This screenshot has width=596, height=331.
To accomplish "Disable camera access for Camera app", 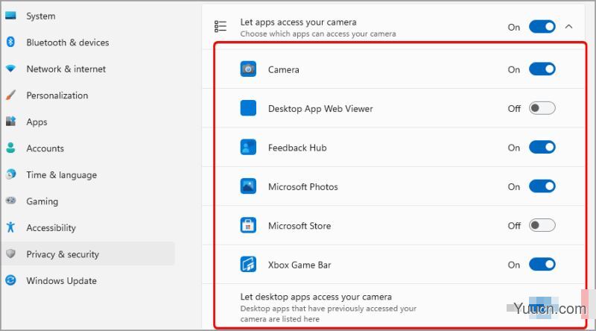I will click(542, 69).
